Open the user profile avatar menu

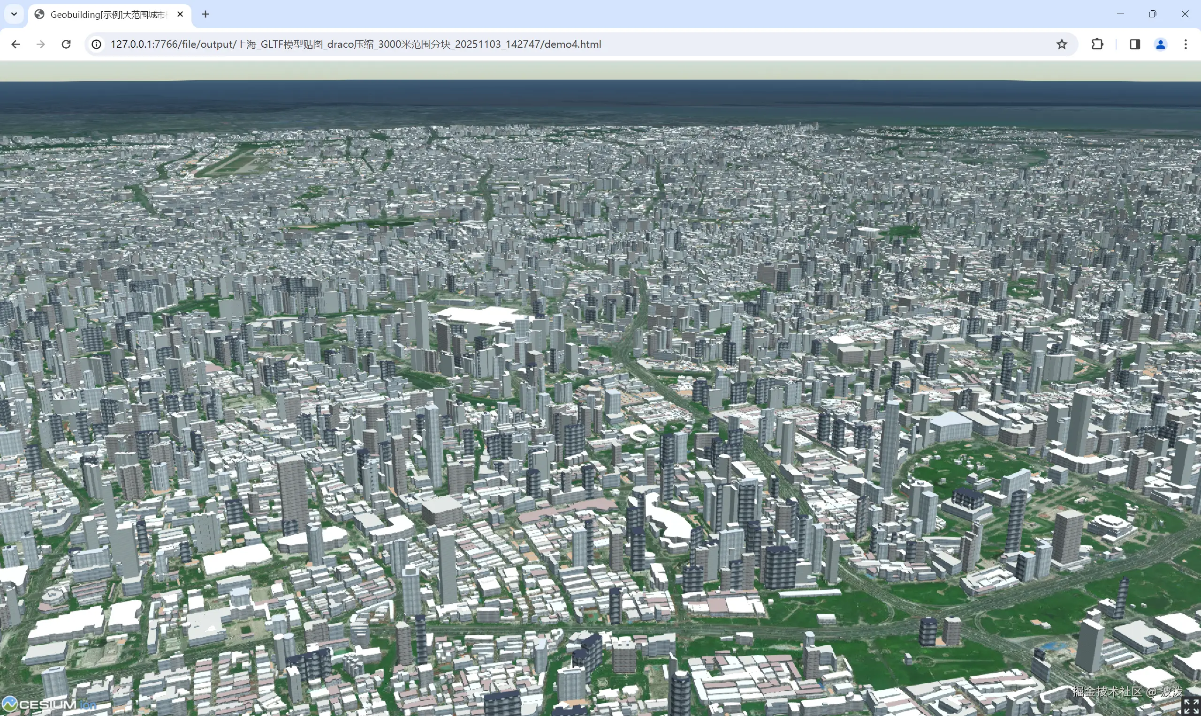click(1161, 45)
